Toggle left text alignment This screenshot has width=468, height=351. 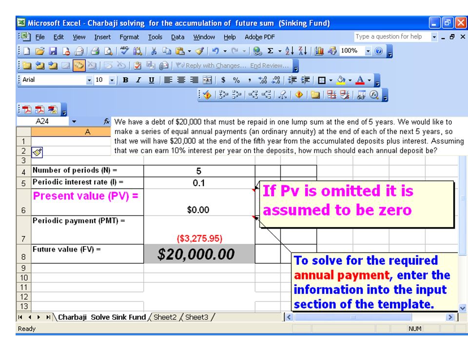168,80
